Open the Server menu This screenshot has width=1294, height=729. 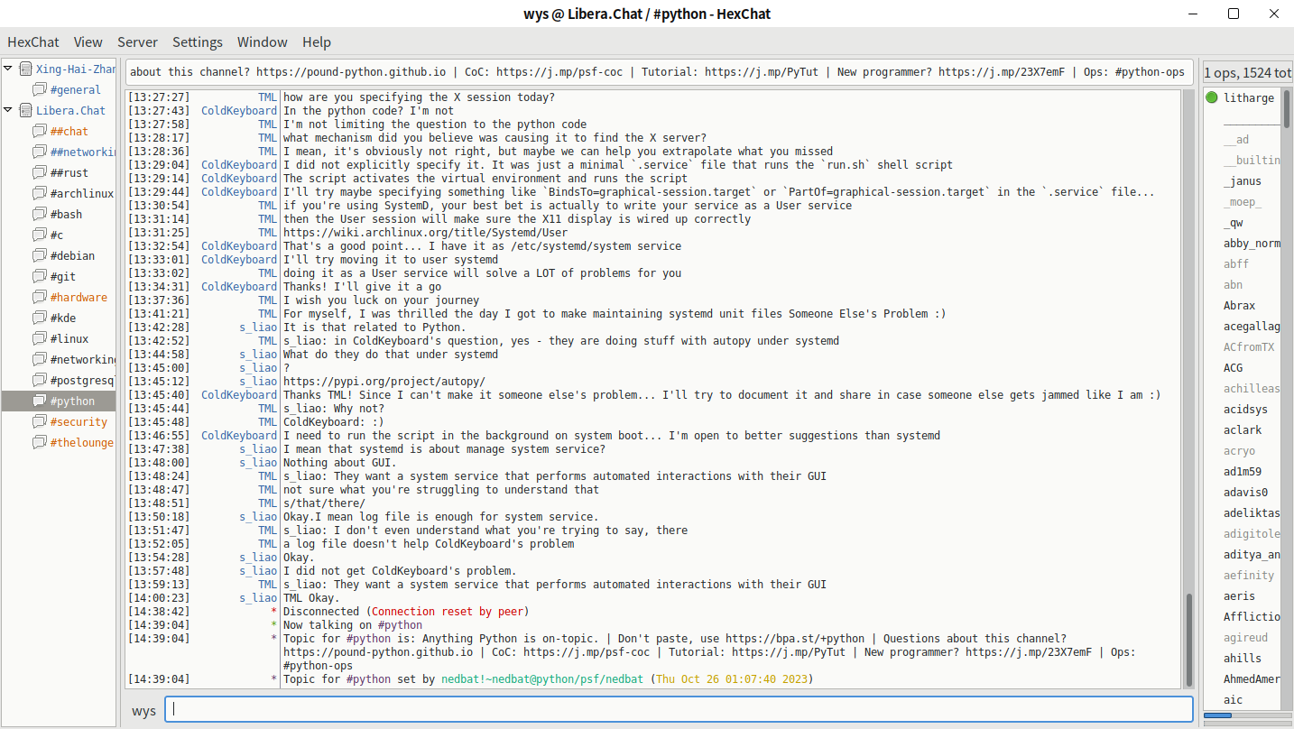tap(137, 42)
